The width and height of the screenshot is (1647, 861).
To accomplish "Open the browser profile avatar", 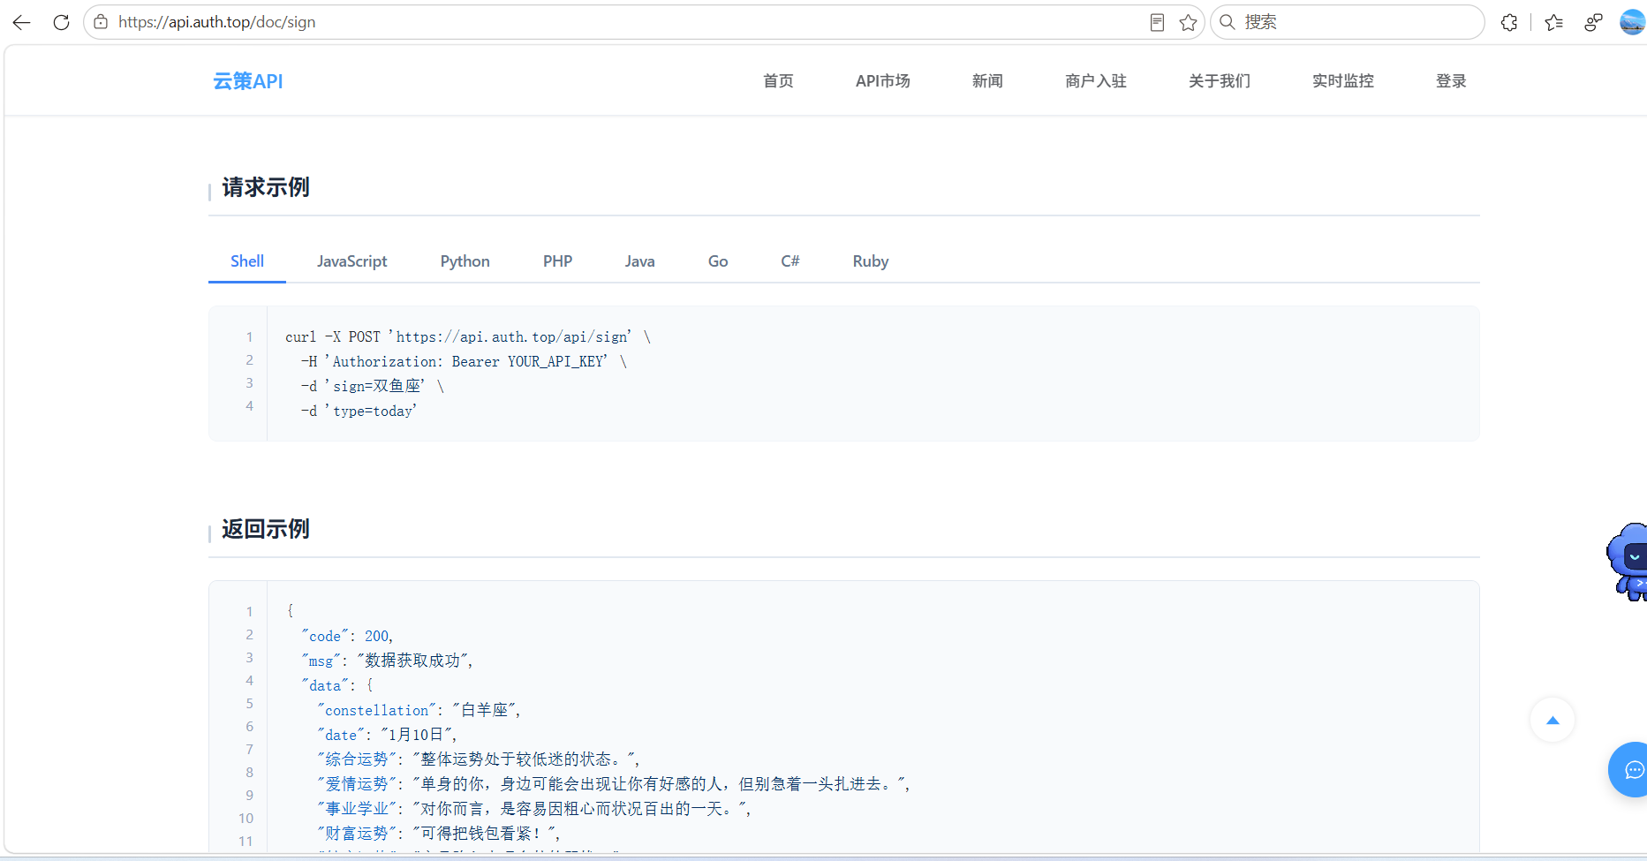I will point(1632,22).
